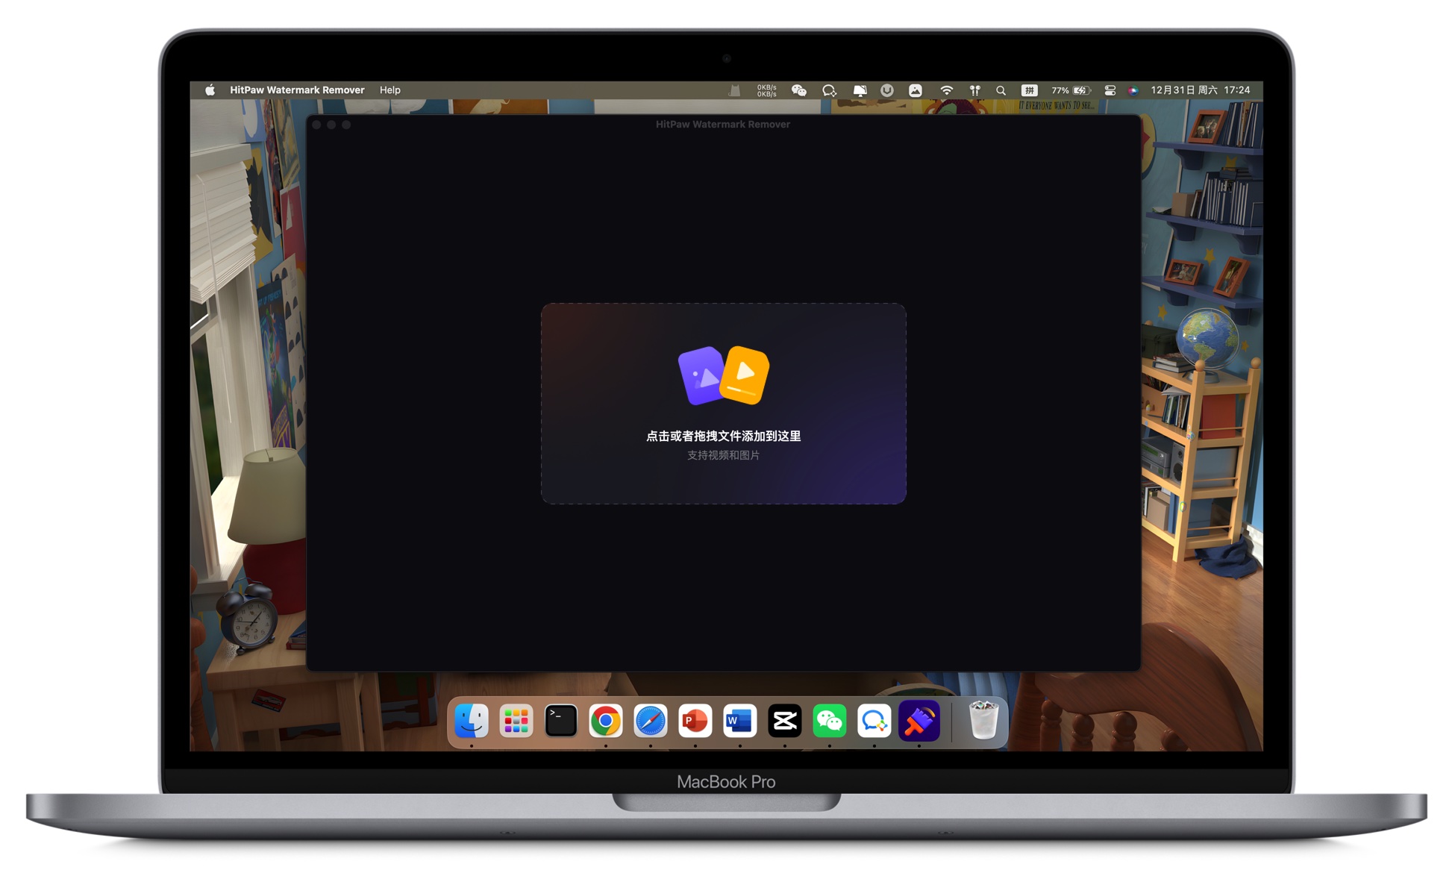Click the orange video file icon
This screenshot has height=873, width=1455.
tap(745, 375)
